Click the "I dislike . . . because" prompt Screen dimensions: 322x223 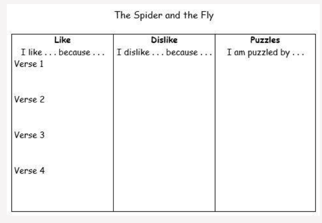point(164,53)
